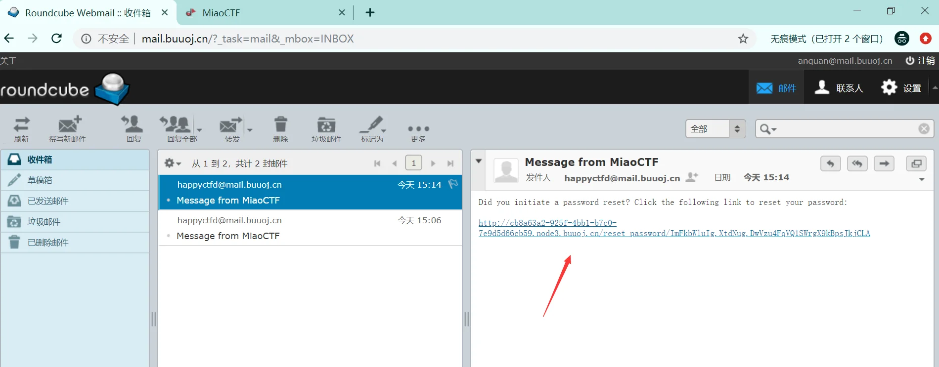
Task: Open the 标记为 mark-as menu
Action: [372, 129]
